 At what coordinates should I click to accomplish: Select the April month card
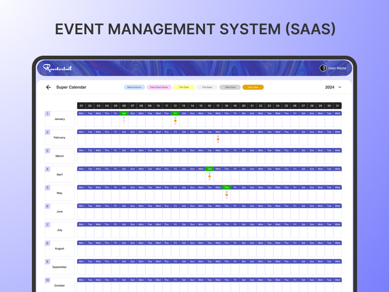click(60, 174)
